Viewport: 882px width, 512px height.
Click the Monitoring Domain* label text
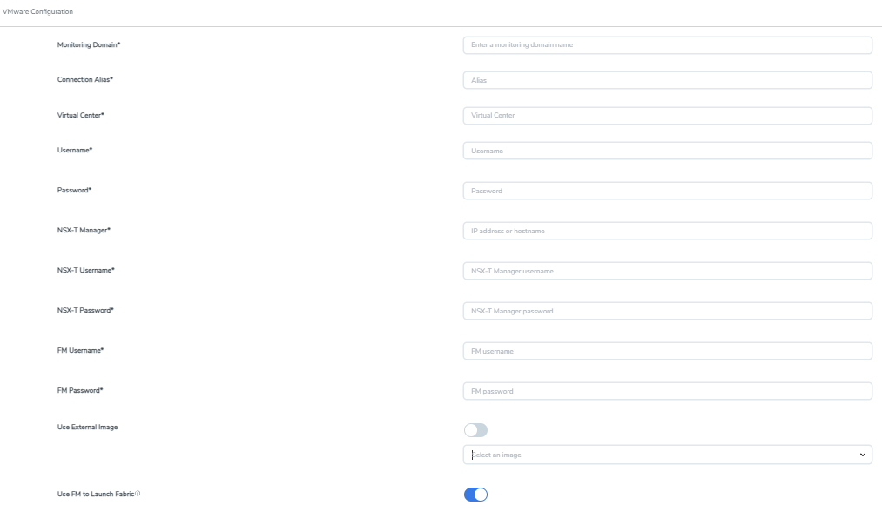pyautogui.click(x=88, y=44)
